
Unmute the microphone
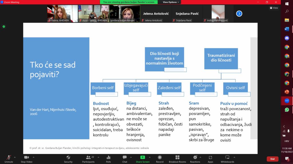(9, 159)
